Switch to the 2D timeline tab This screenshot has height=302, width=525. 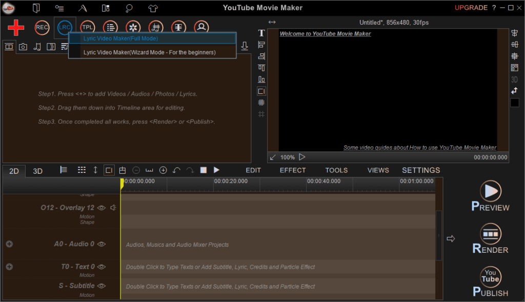[14, 171]
